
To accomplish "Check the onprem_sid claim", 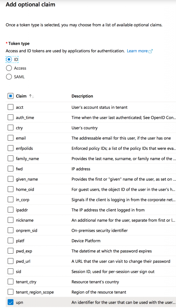I will tap(10, 230).
